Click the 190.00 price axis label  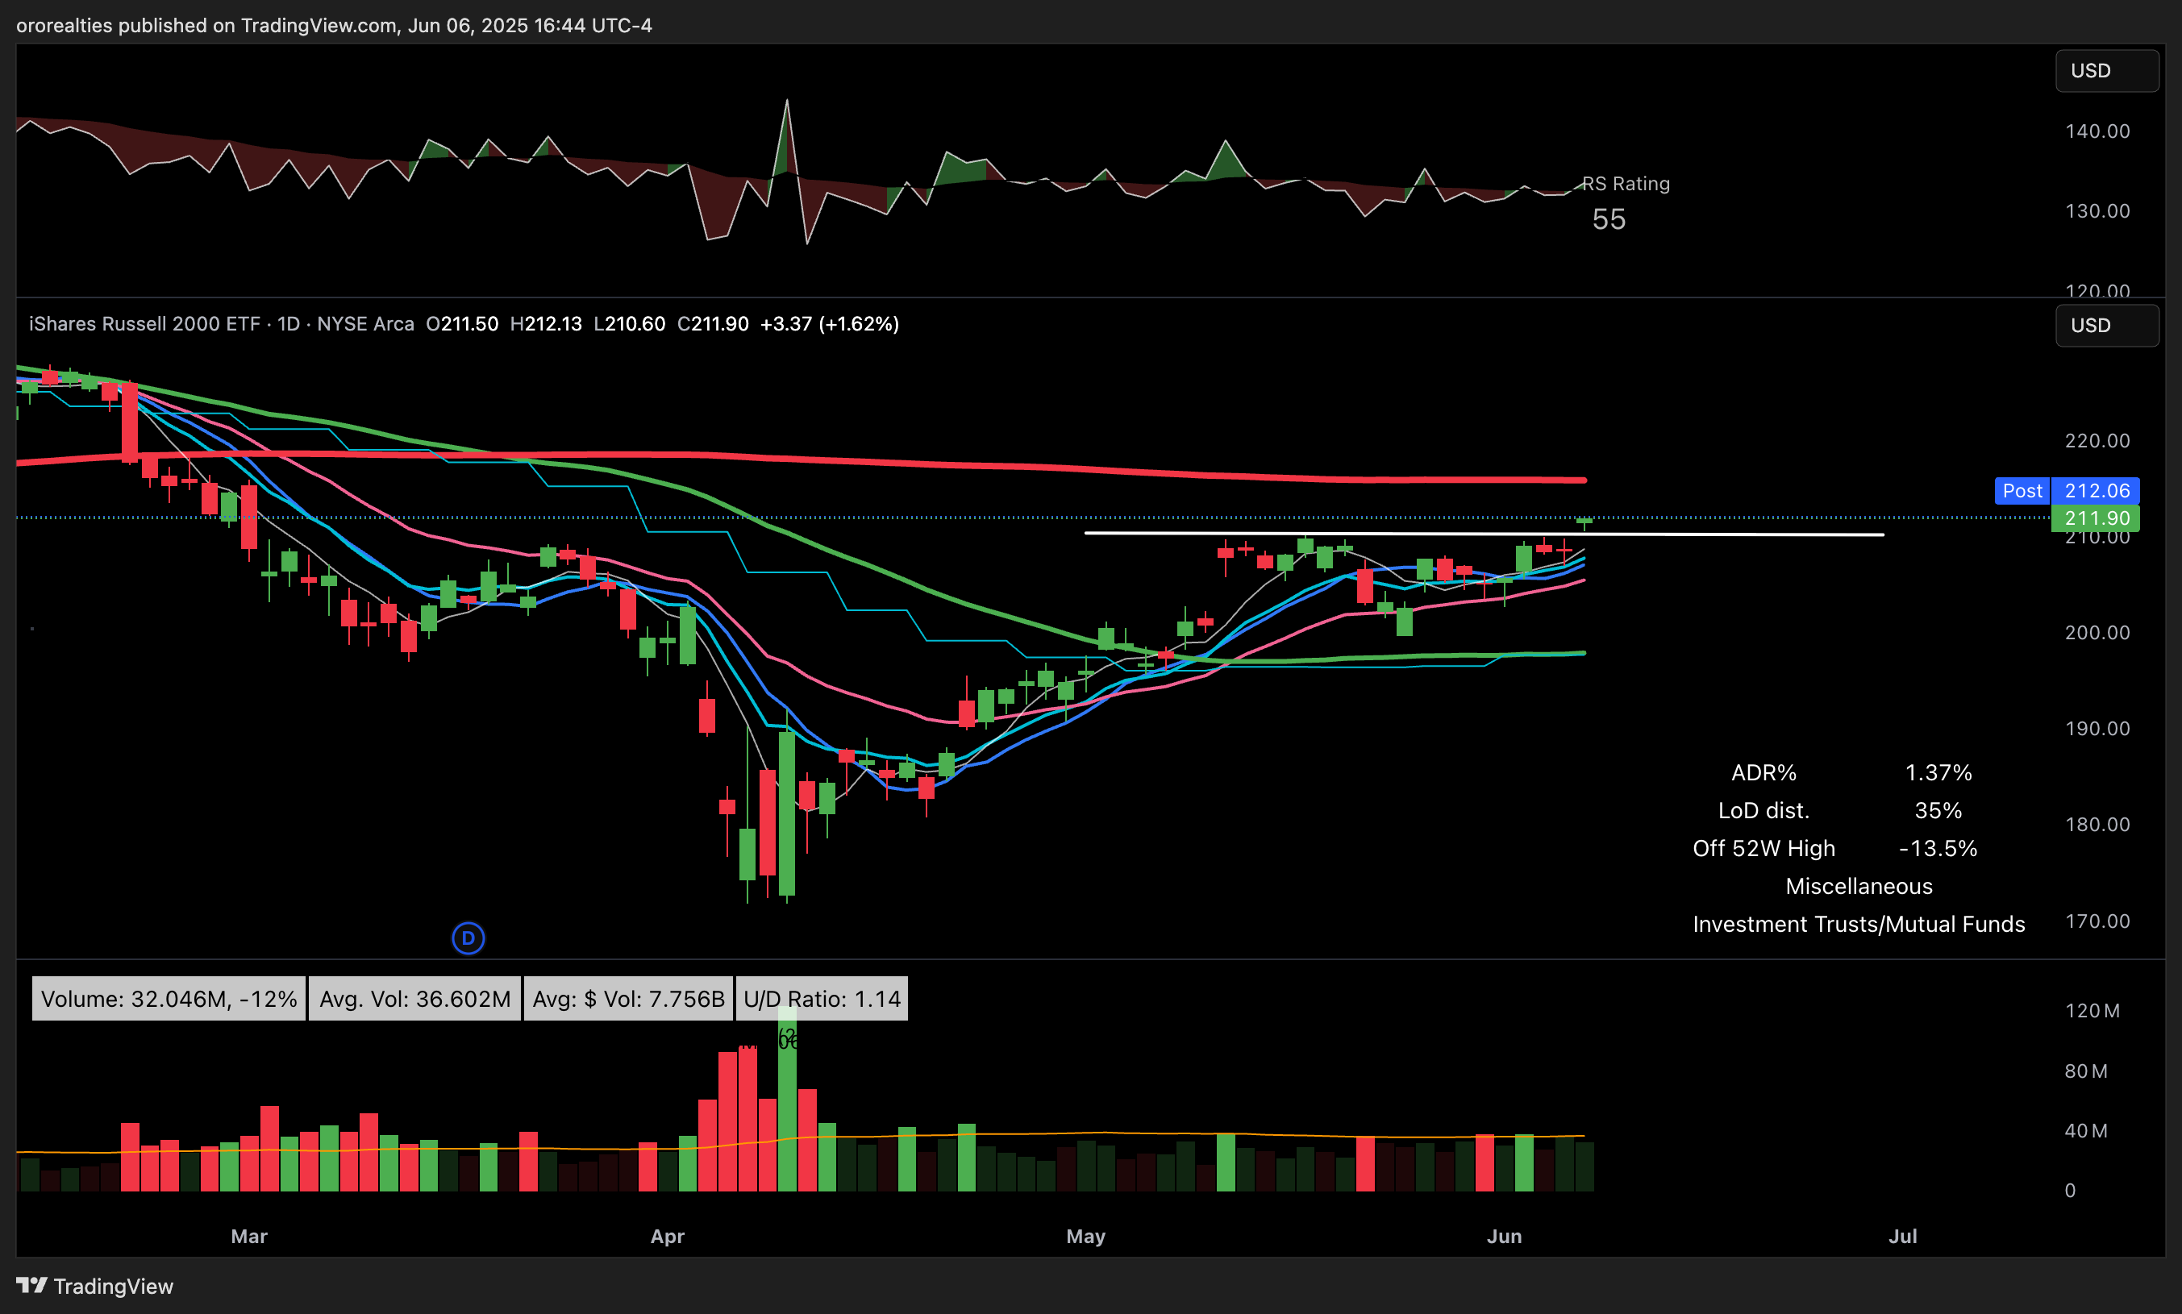click(2097, 729)
